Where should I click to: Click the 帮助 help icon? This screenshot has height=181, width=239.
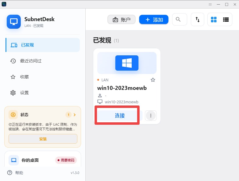click(x=10, y=173)
